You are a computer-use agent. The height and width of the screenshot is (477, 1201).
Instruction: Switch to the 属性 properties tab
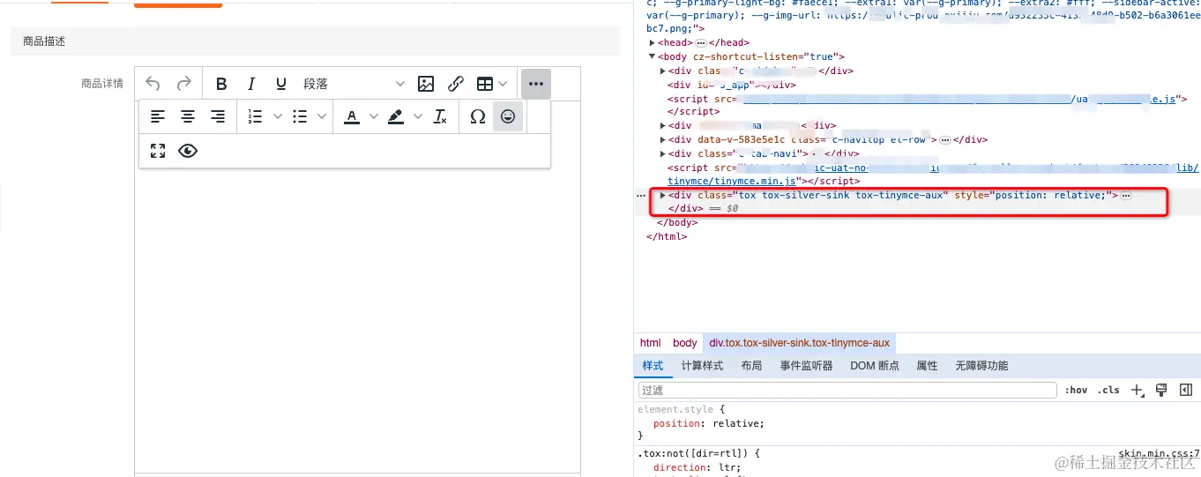pos(927,366)
